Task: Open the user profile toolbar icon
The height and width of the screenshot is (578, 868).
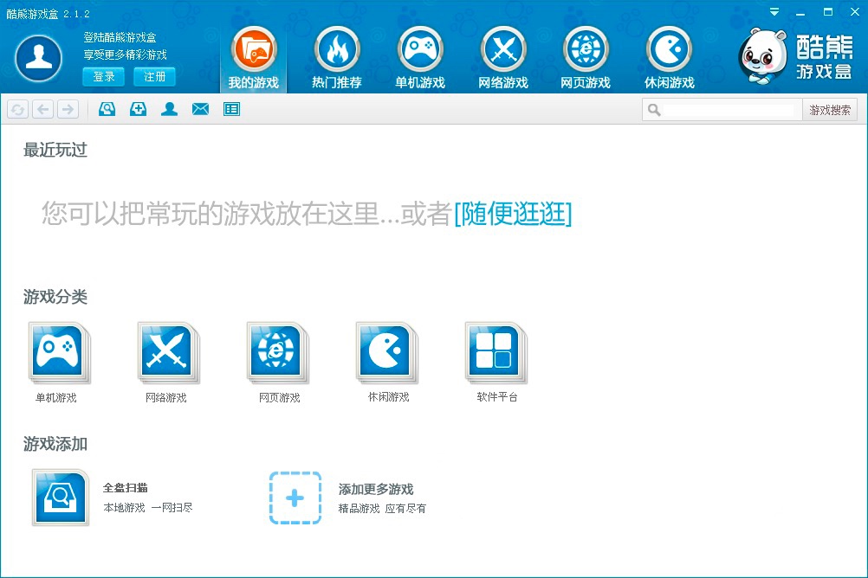Action: pyautogui.click(x=169, y=109)
